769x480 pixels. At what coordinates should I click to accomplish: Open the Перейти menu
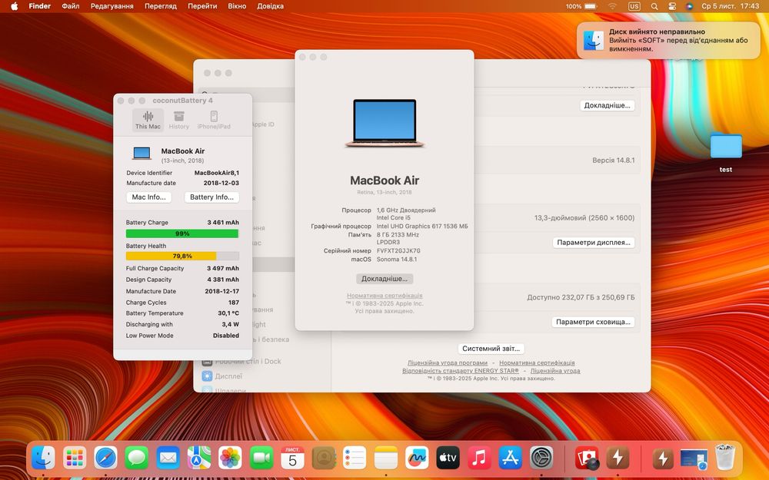point(202,6)
